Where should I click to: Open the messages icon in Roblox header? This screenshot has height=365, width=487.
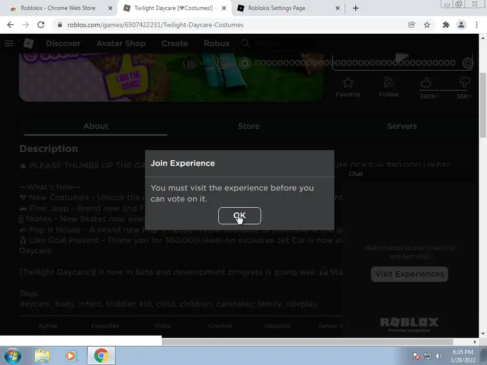point(223,63)
